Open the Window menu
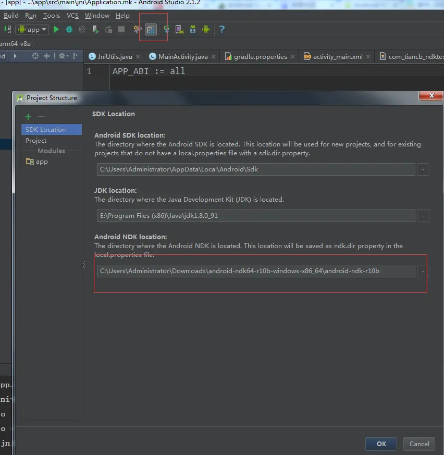Image resolution: width=444 pixels, height=455 pixels. (97, 16)
